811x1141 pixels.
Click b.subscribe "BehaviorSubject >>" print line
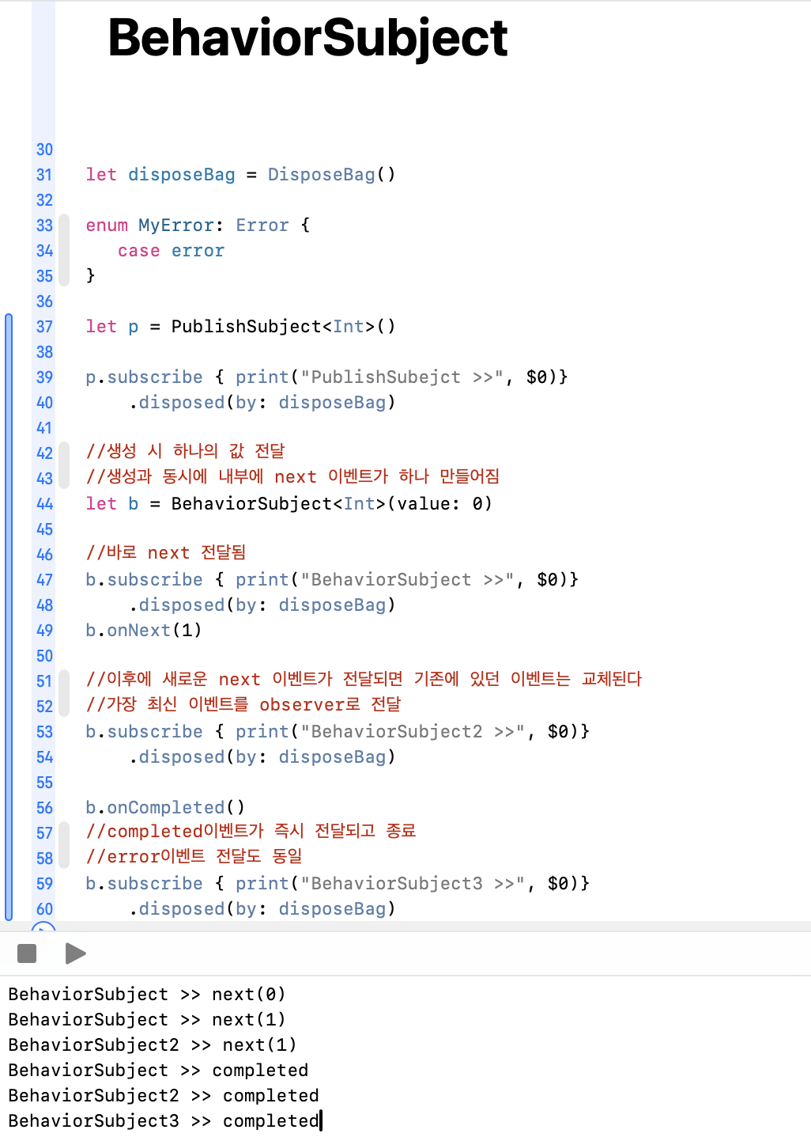332,580
